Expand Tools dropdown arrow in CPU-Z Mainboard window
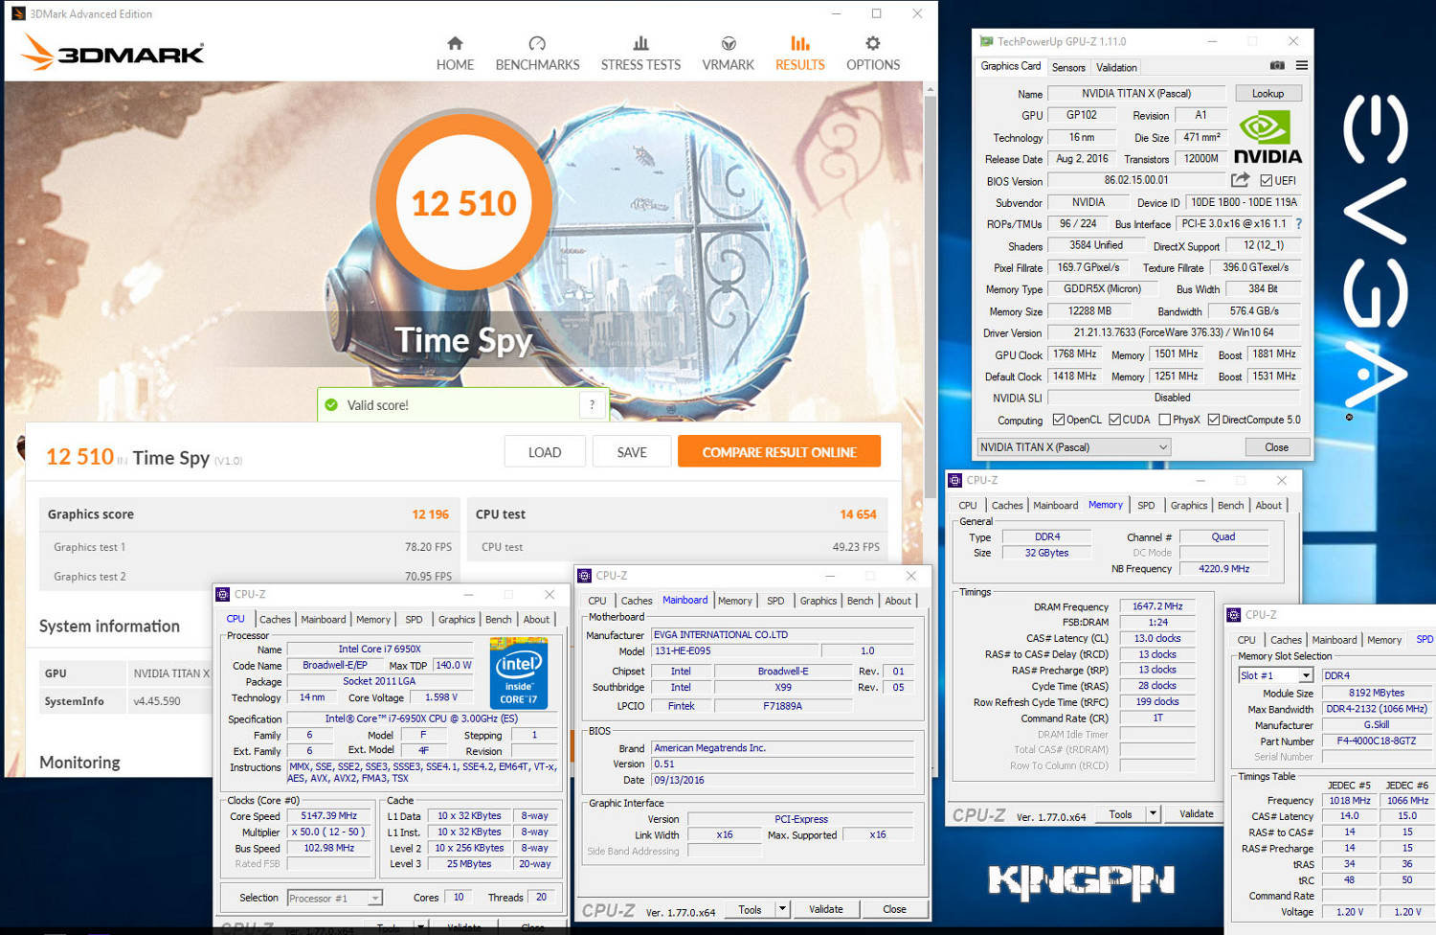 pyautogui.click(x=782, y=909)
